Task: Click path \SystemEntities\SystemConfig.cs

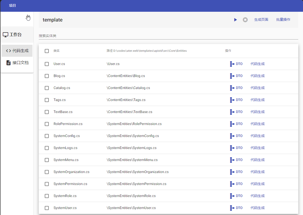Action: click(x=133, y=136)
